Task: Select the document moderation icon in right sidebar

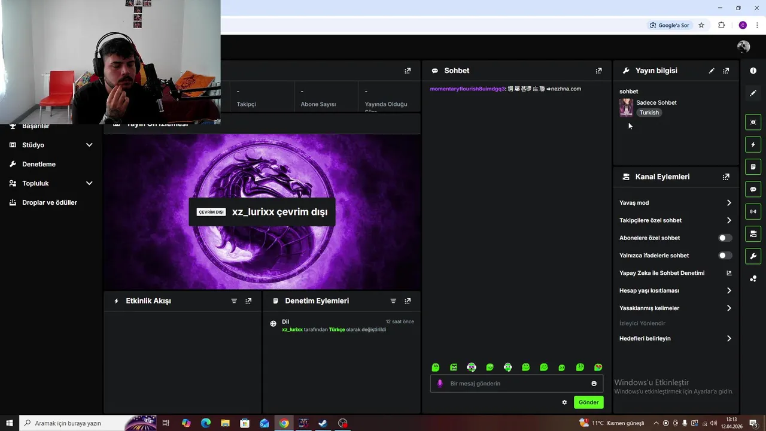Action: click(753, 167)
